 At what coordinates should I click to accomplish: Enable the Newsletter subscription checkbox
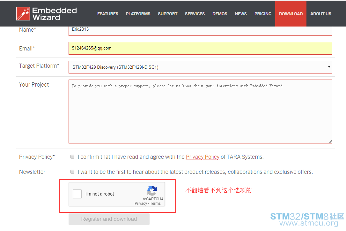72,172
